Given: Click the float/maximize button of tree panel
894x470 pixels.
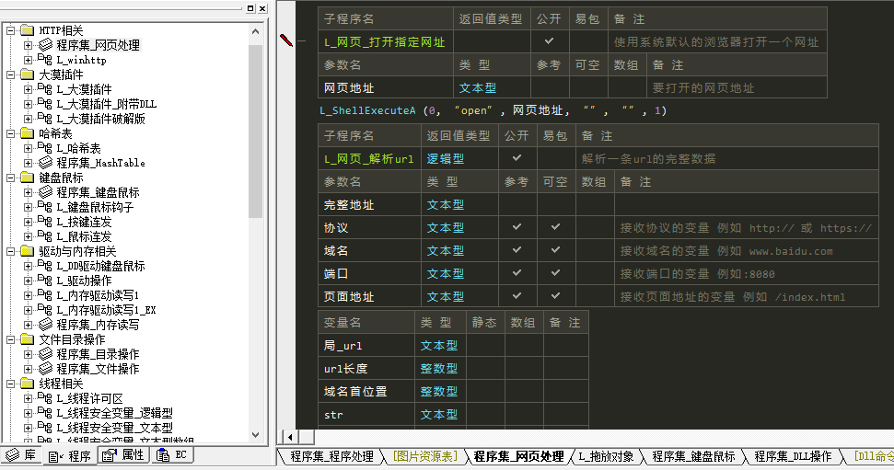Looking at the screenshot, I should coord(250,8).
